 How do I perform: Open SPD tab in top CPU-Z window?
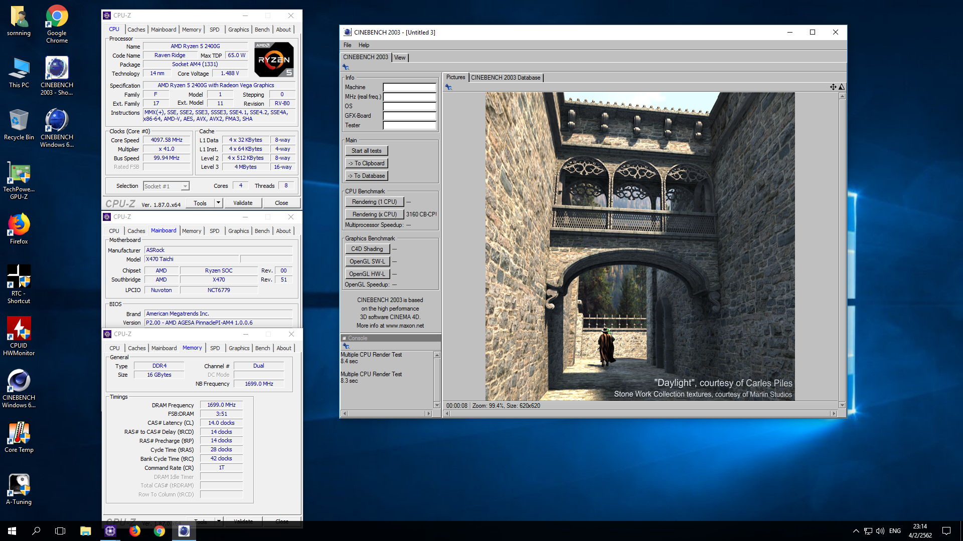pyautogui.click(x=215, y=30)
